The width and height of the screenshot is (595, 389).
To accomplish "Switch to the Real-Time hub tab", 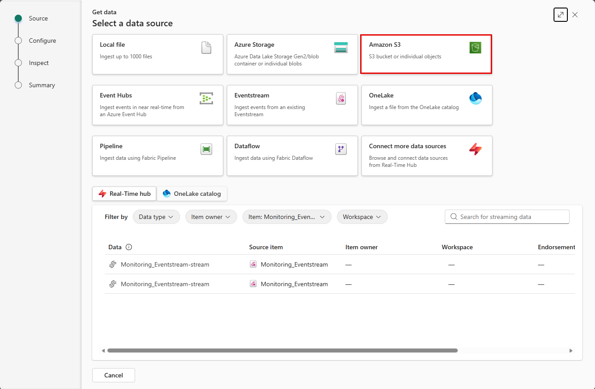I will (x=124, y=194).
